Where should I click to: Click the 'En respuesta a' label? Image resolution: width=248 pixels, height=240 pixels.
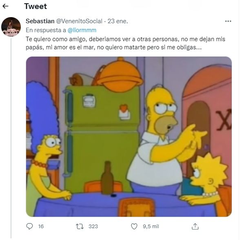point(46,30)
